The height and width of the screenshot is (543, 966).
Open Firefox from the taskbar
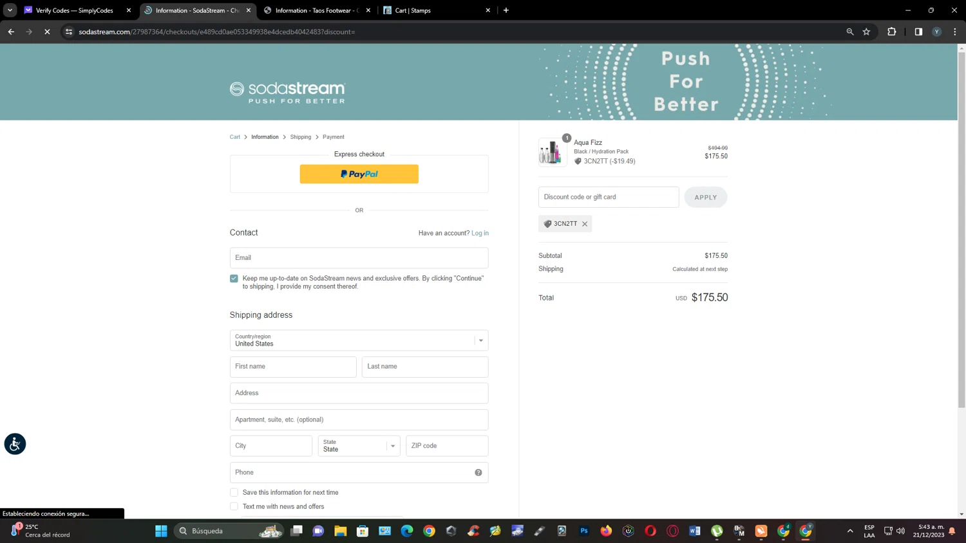tap(606, 531)
